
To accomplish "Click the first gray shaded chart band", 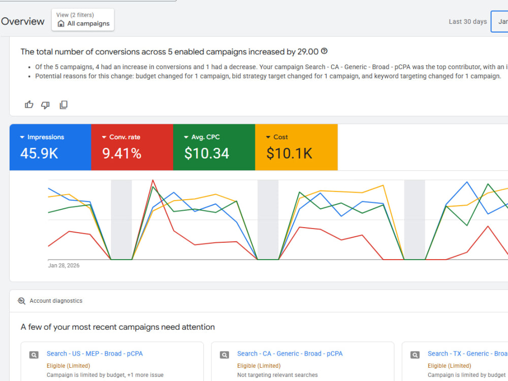I will 121,219.
